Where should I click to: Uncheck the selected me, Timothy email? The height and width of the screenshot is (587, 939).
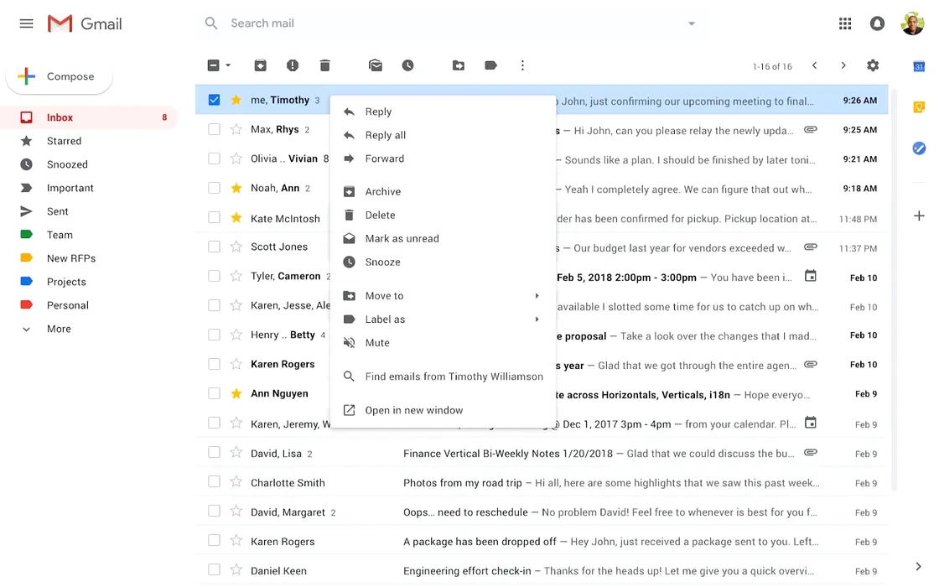pyautogui.click(x=214, y=100)
